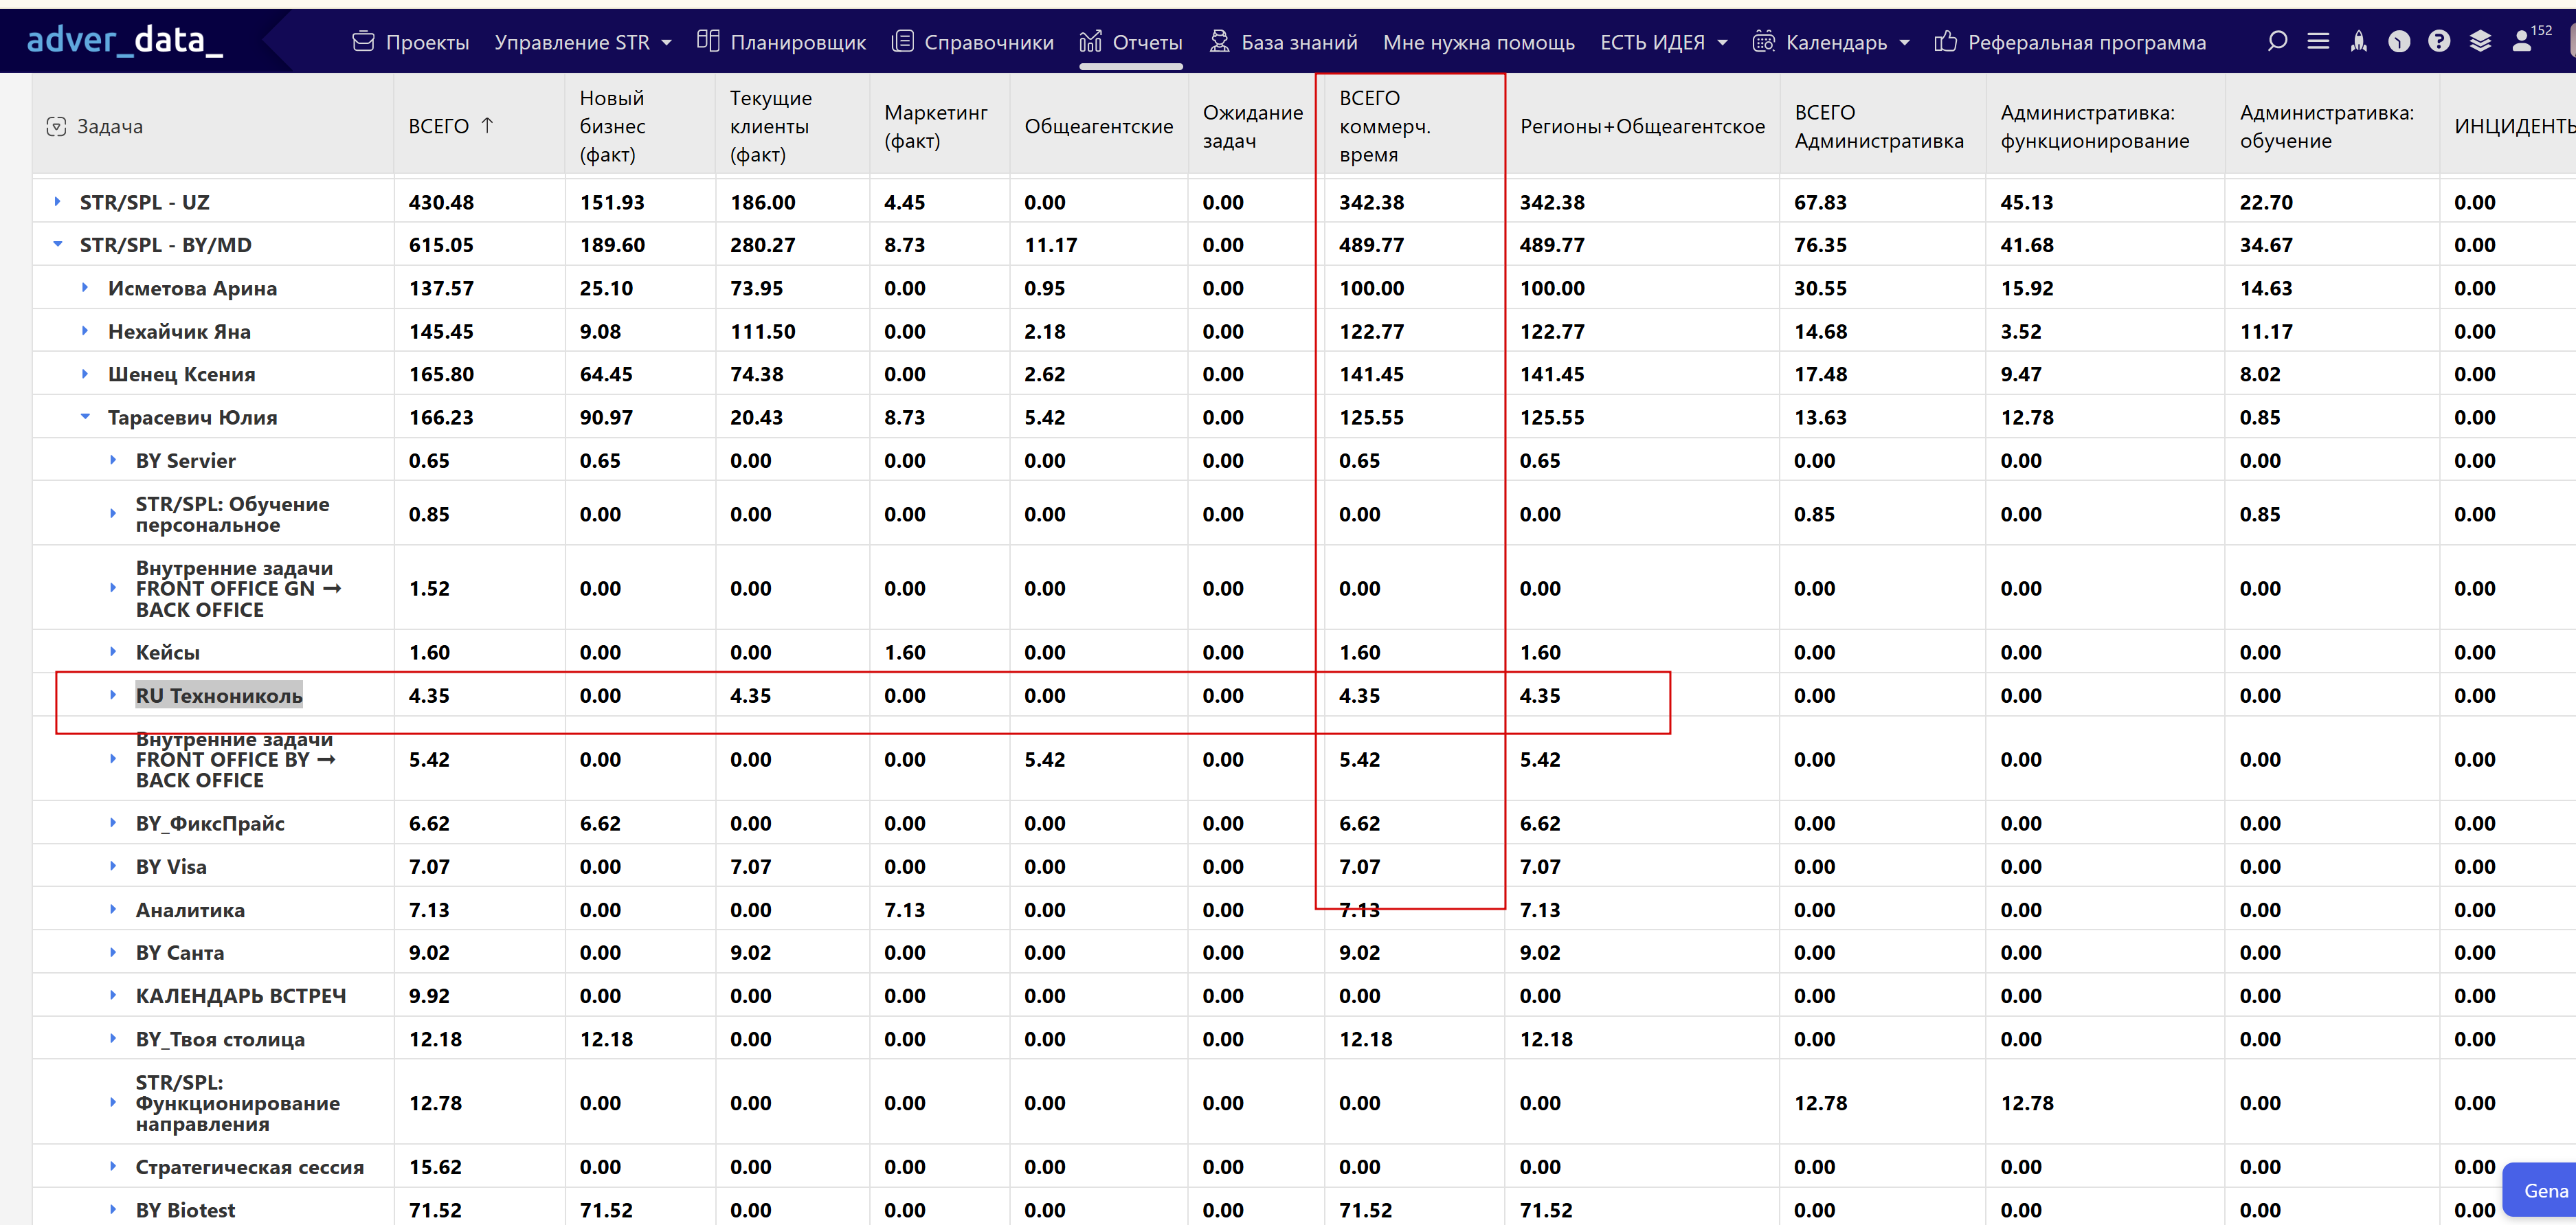Expand the ЕСТЬ ИДЕЯ dropdown
The height and width of the screenshot is (1225, 2576).
tap(1663, 42)
